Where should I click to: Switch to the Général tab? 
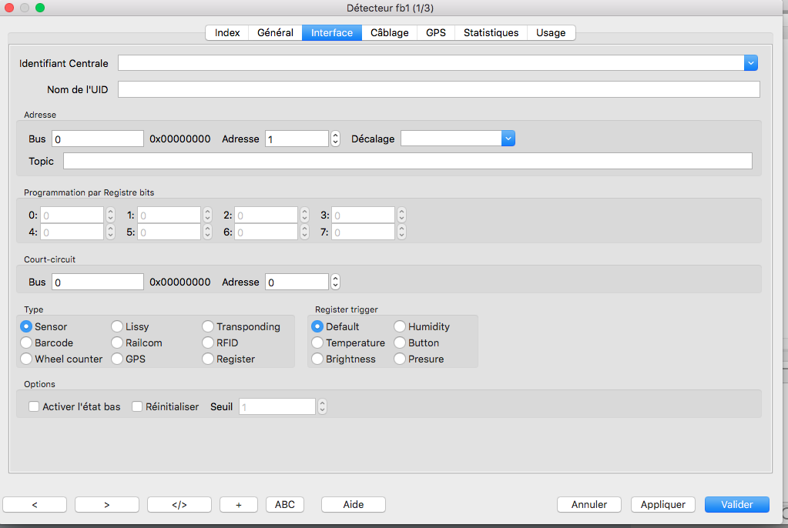276,32
